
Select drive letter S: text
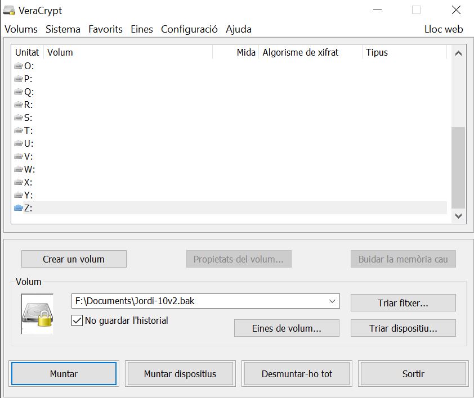pos(28,117)
